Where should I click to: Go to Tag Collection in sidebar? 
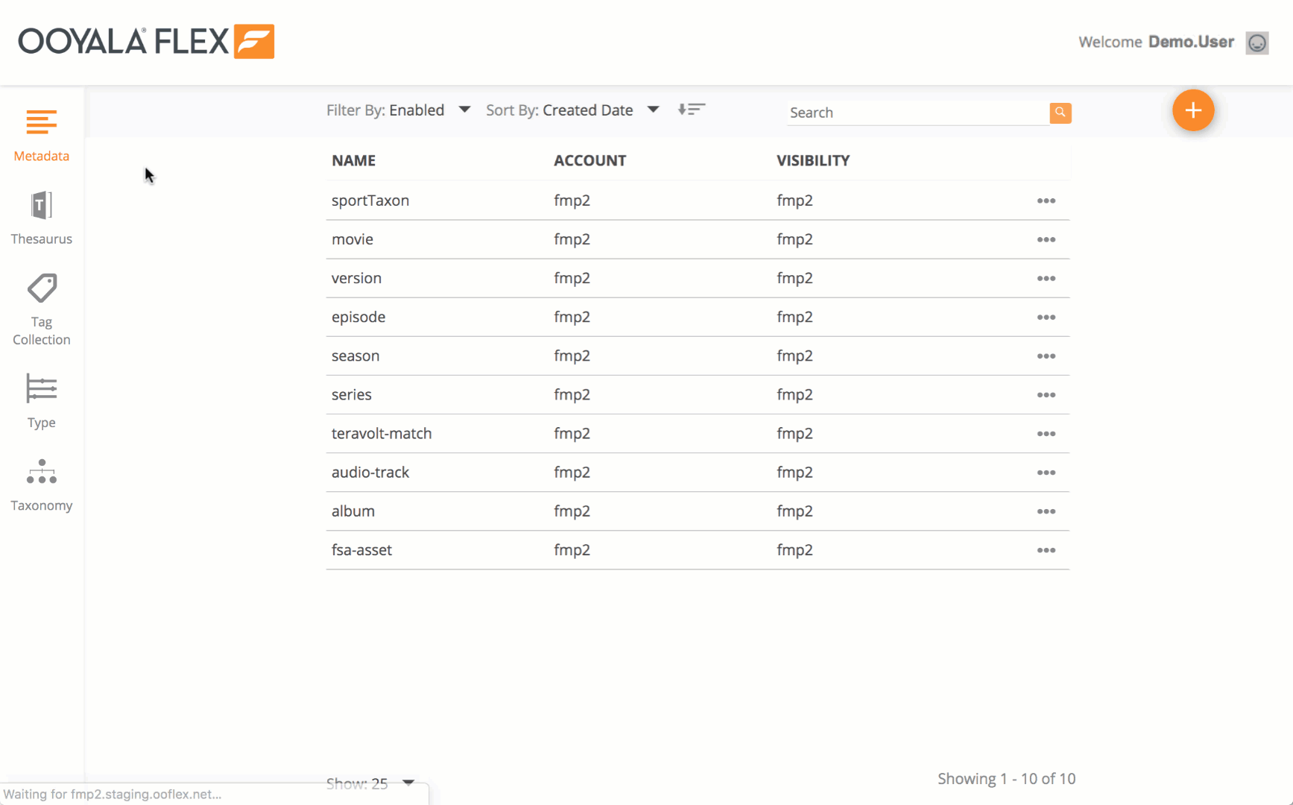(x=42, y=289)
